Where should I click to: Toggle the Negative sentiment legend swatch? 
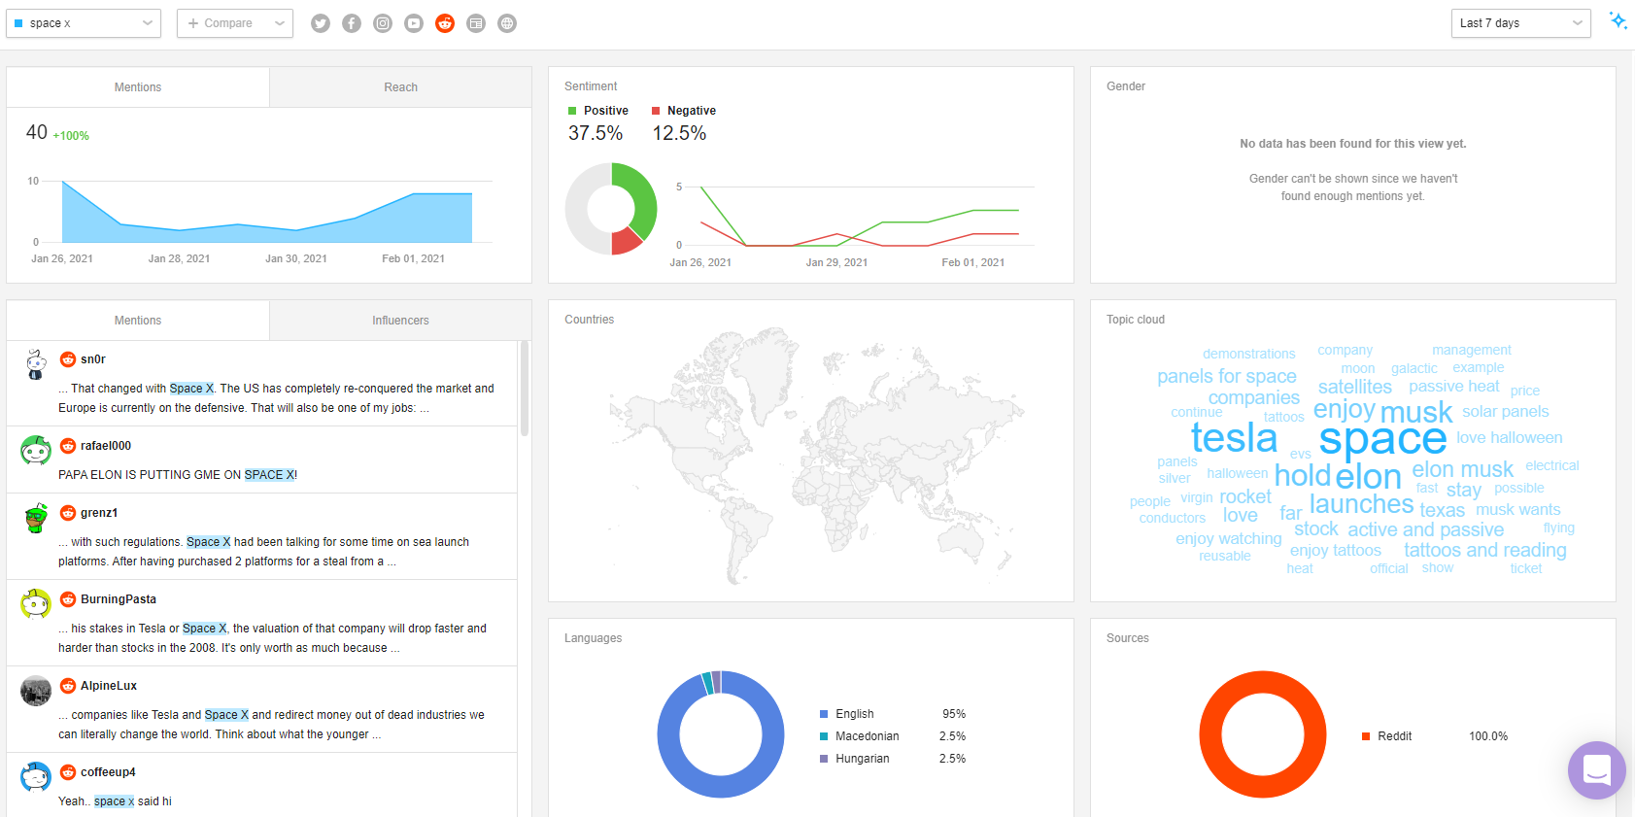656,111
